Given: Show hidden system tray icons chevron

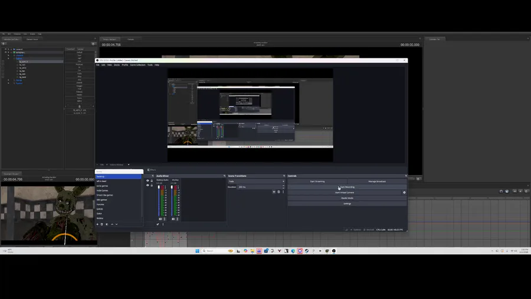Looking at the screenshot, I should pos(491,251).
